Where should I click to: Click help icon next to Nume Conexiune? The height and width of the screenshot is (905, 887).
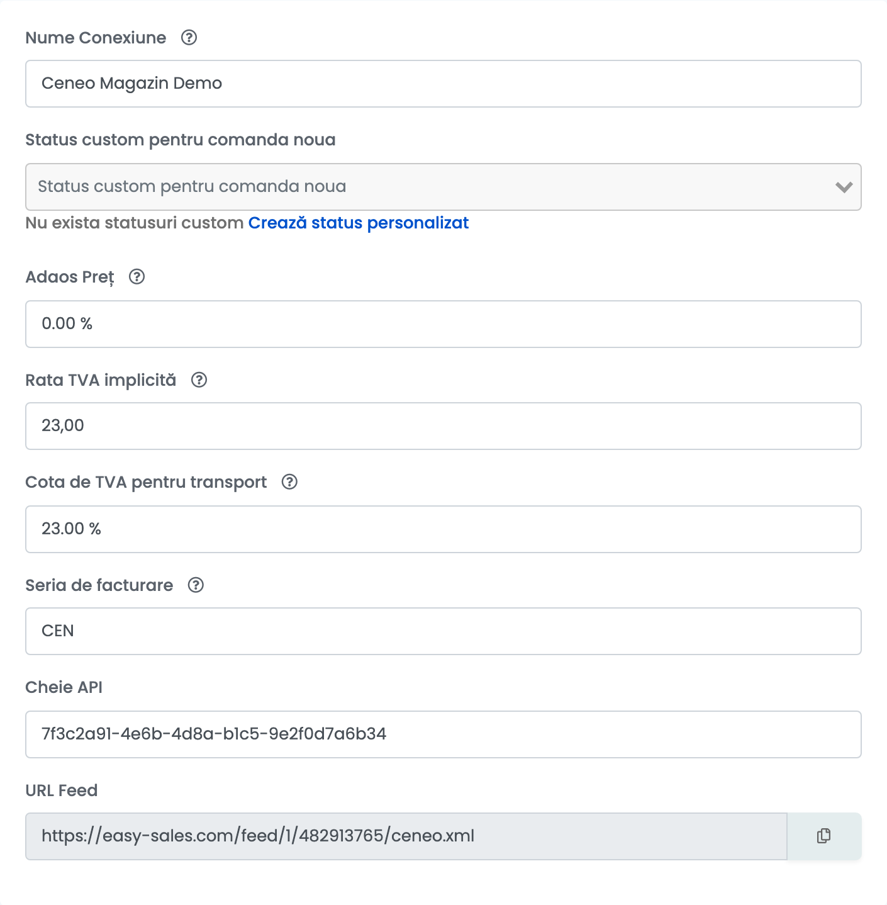189,38
